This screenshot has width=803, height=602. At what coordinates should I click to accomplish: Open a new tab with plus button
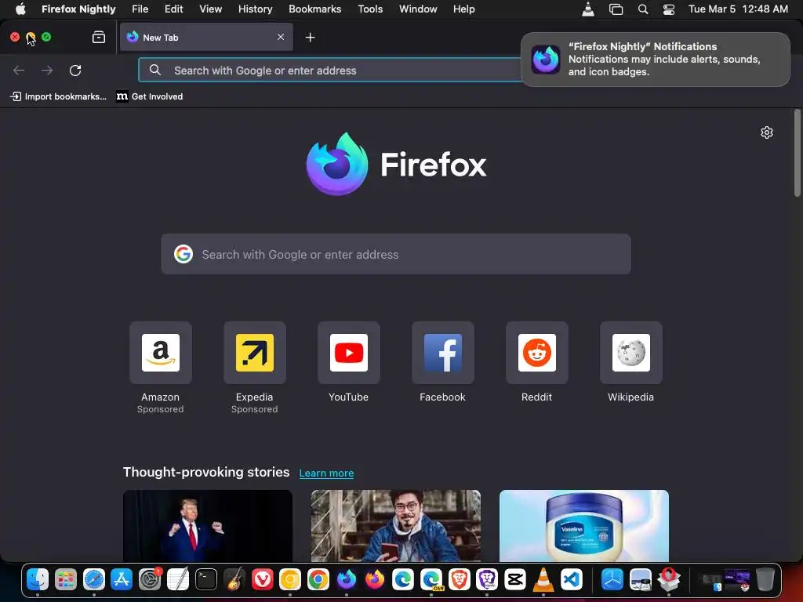310,38
